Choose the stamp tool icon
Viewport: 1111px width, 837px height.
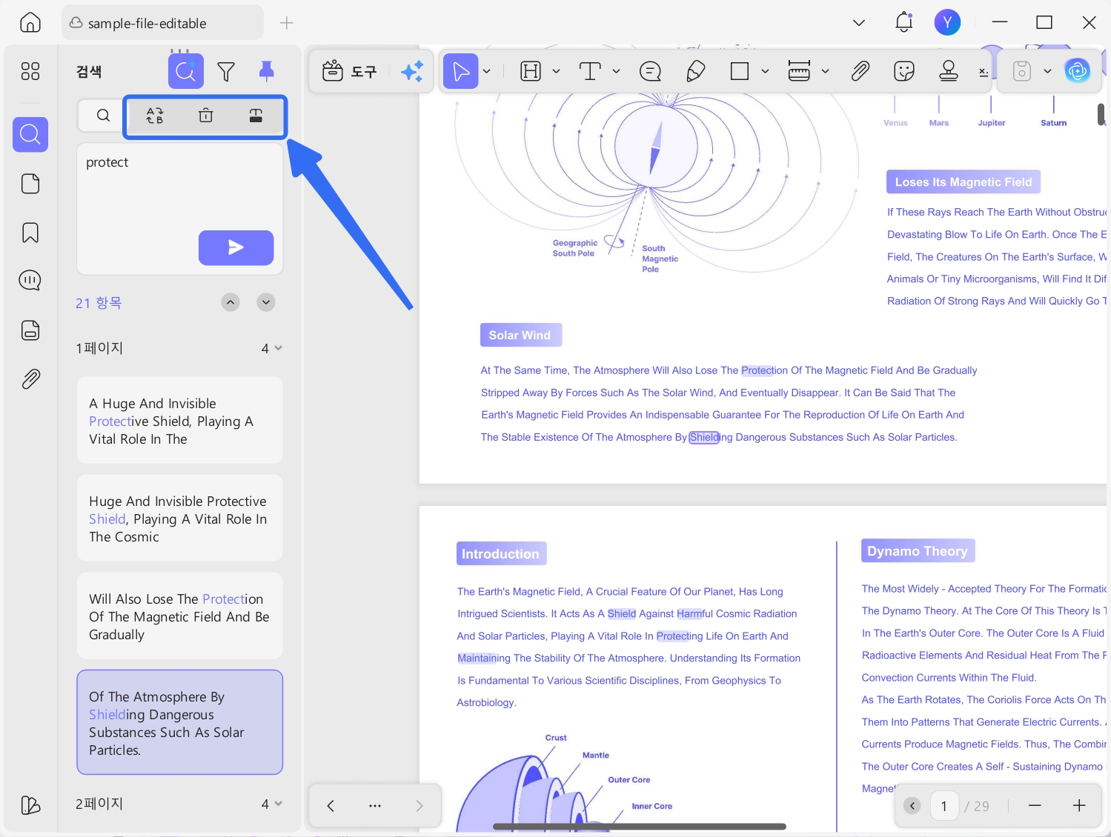tap(949, 71)
